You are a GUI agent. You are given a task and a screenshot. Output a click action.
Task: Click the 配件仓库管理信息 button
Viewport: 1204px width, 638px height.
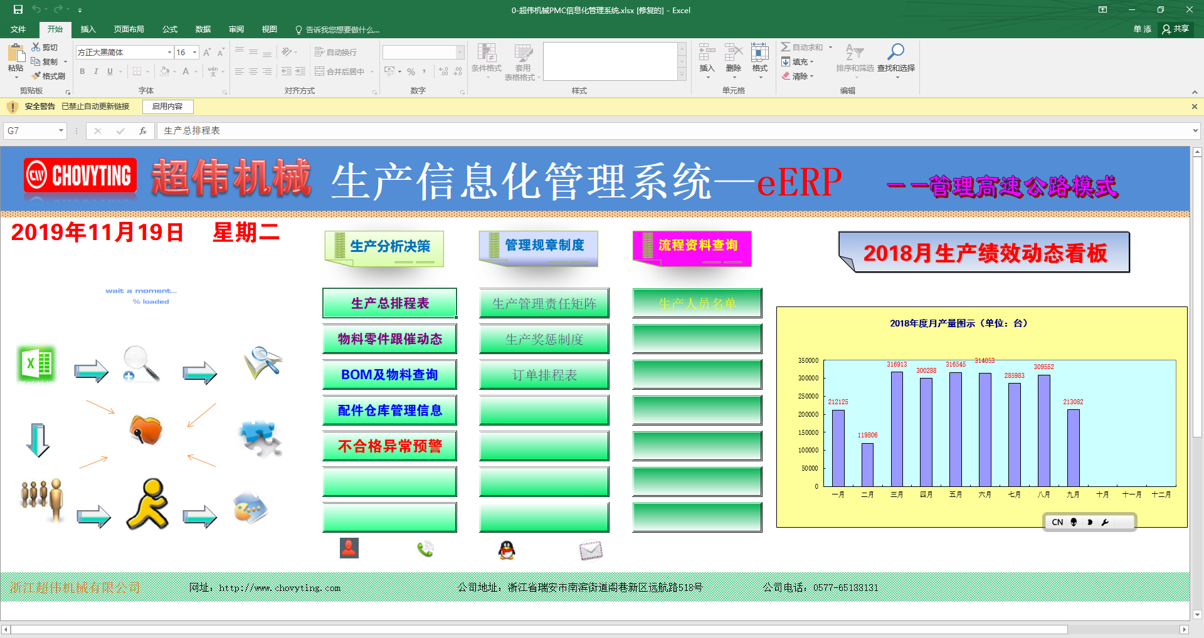click(389, 411)
